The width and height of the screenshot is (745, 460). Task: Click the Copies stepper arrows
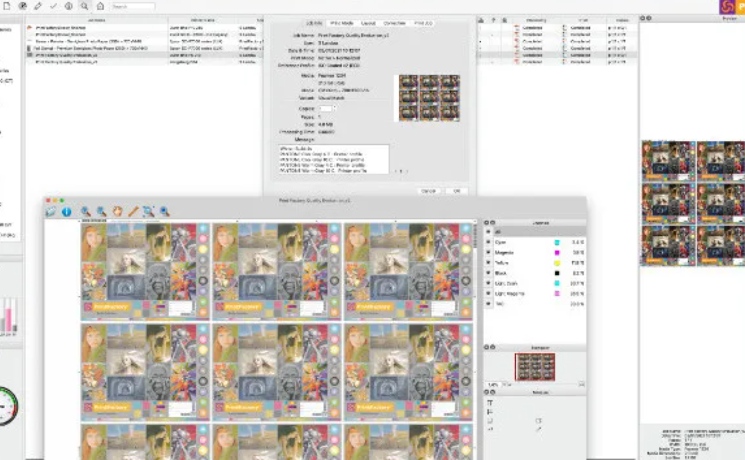(x=334, y=109)
